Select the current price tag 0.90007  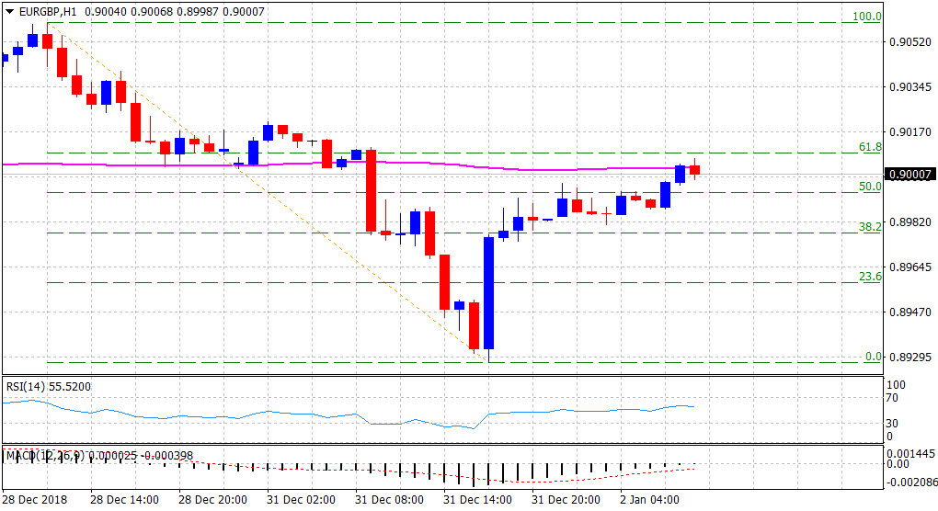(x=909, y=175)
